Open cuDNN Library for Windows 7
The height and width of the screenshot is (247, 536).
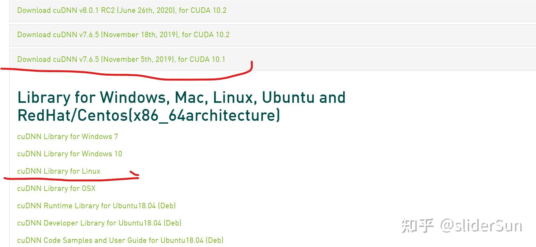67,136
